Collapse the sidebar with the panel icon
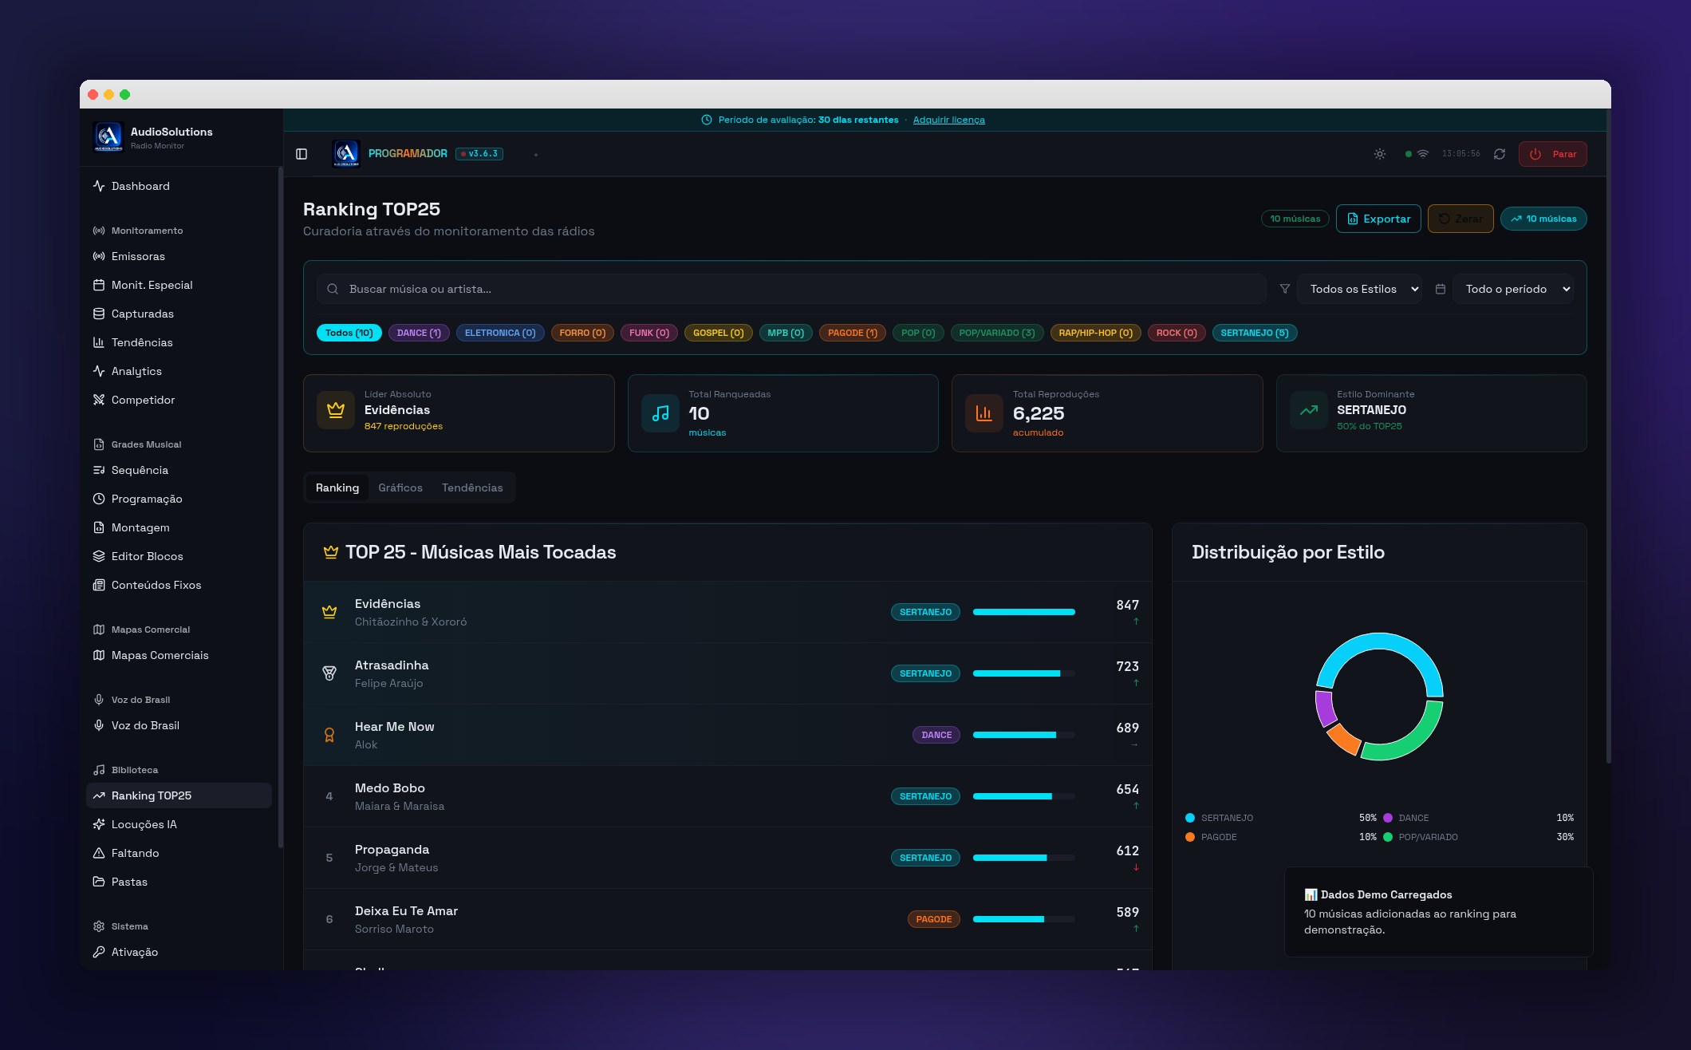This screenshot has height=1050, width=1691. (302, 154)
